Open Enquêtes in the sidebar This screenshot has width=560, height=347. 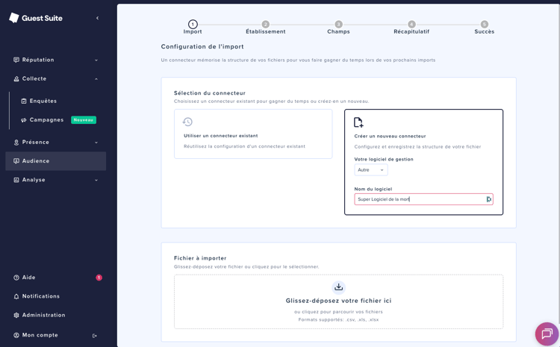[x=43, y=101]
